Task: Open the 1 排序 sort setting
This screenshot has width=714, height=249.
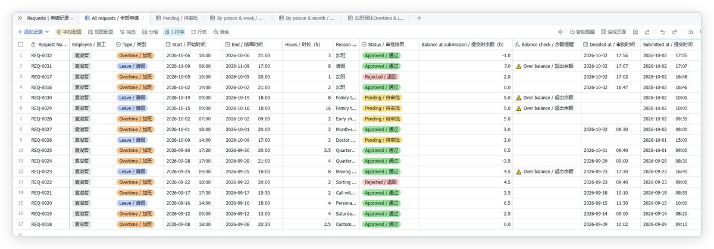Action: click(175, 32)
